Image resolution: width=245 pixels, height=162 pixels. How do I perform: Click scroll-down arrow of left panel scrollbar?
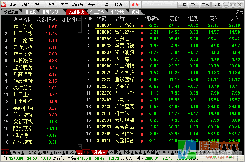click(x=80, y=147)
